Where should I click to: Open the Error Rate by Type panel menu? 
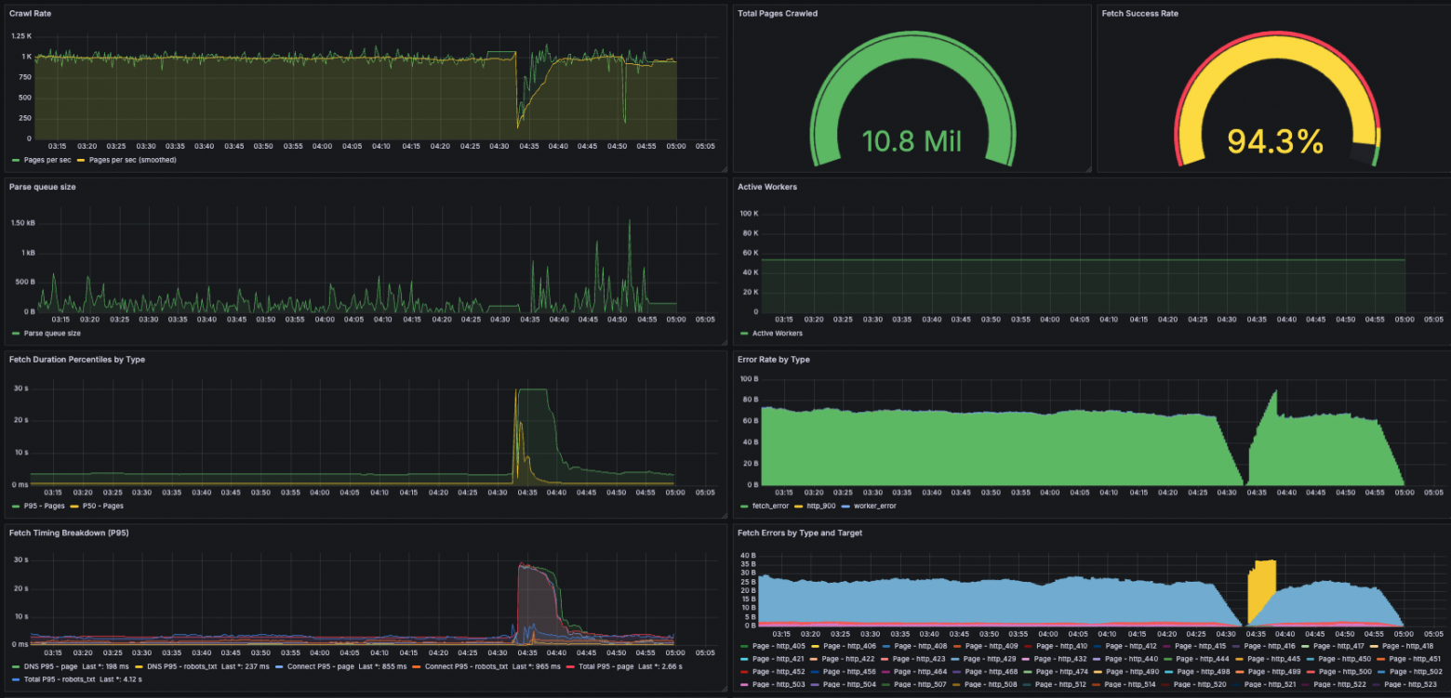tap(773, 359)
